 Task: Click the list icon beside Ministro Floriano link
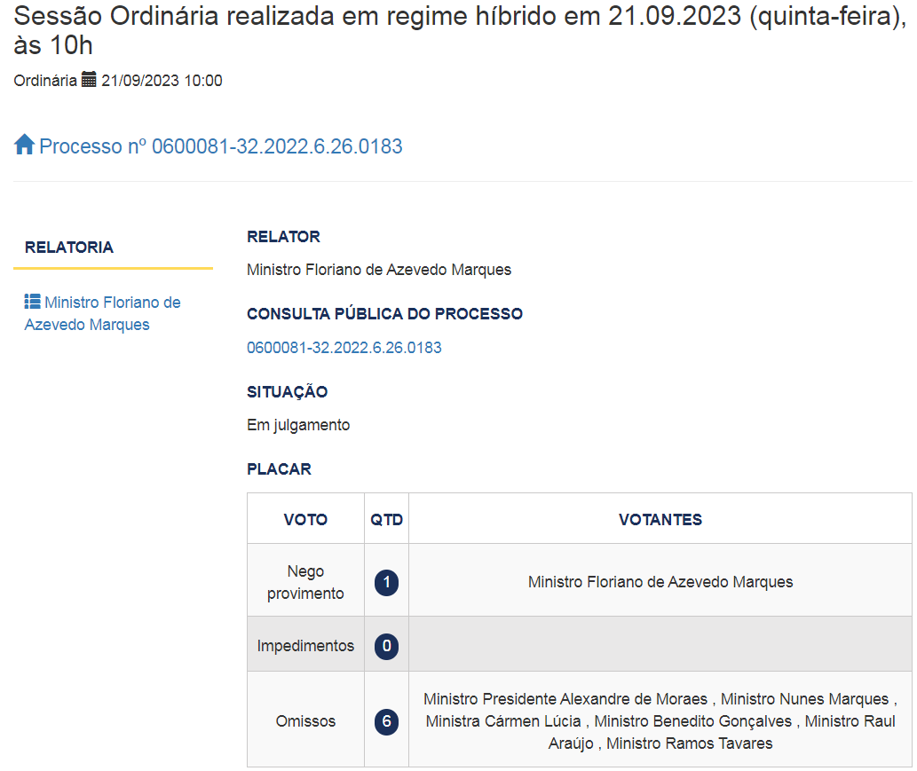click(x=32, y=302)
